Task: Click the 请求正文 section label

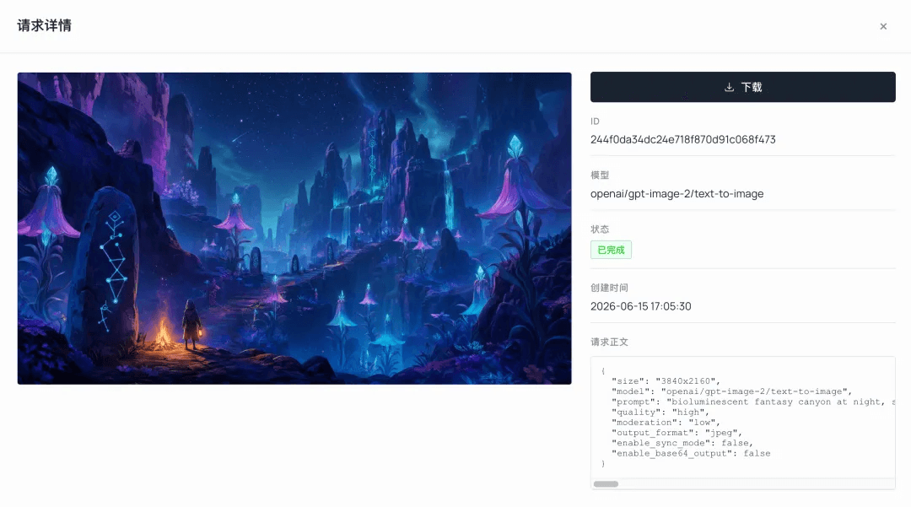Action: pyautogui.click(x=609, y=342)
